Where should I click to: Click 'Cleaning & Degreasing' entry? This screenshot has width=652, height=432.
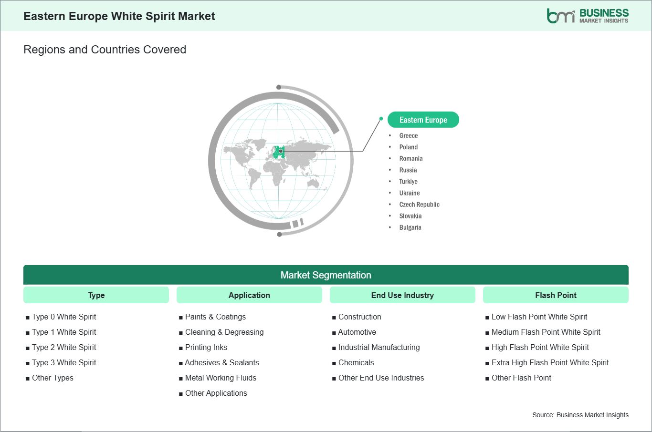(224, 332)
